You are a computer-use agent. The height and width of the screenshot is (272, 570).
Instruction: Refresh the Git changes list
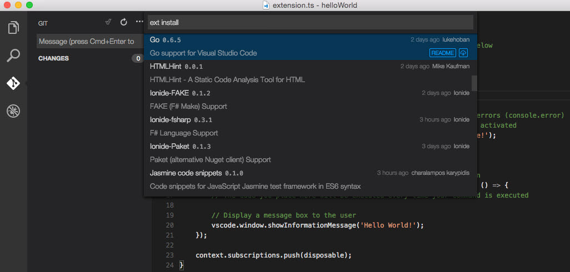(x=124, y=22)
